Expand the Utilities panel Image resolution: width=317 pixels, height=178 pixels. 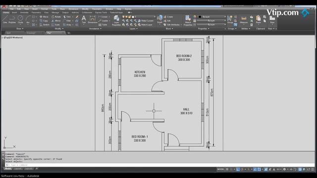click(246, 29)
